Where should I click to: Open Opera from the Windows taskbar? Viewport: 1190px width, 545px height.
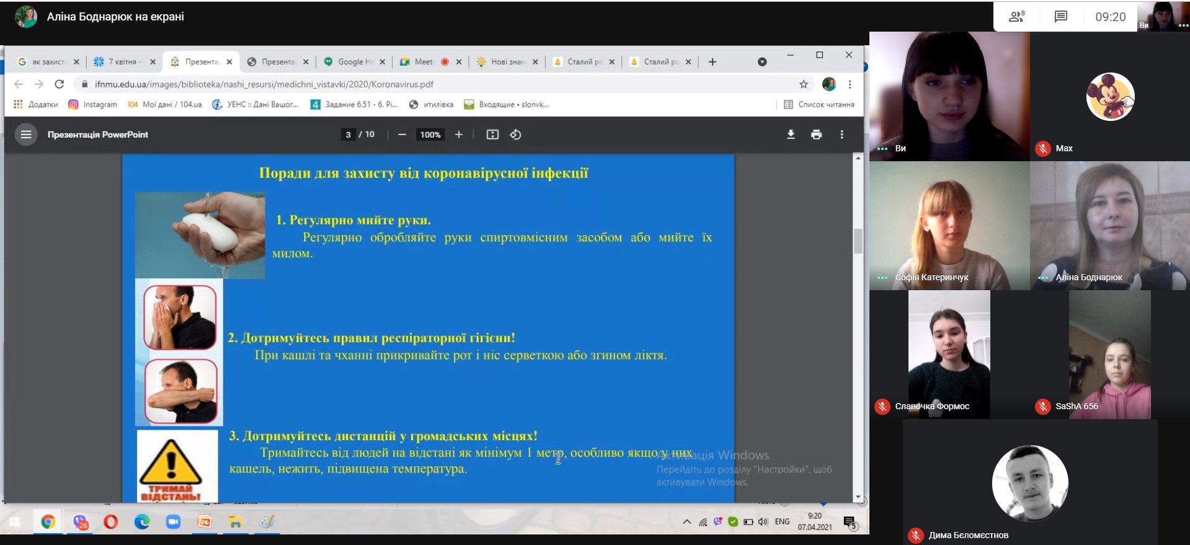(110, 522)
